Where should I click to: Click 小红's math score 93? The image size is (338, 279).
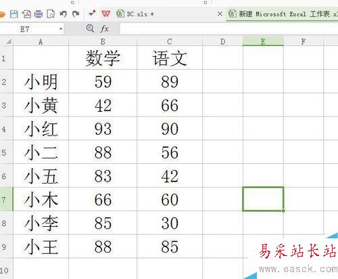pyautogui.click(x=103, y=129)
